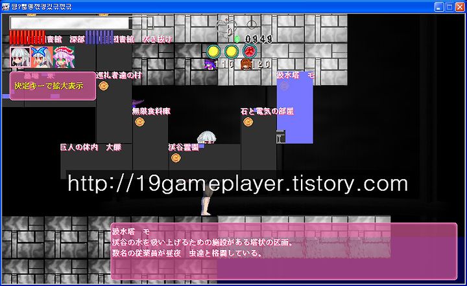Click the 深部 map label
Viewport: 467px width, 286px height.
[x=77, y=39]
